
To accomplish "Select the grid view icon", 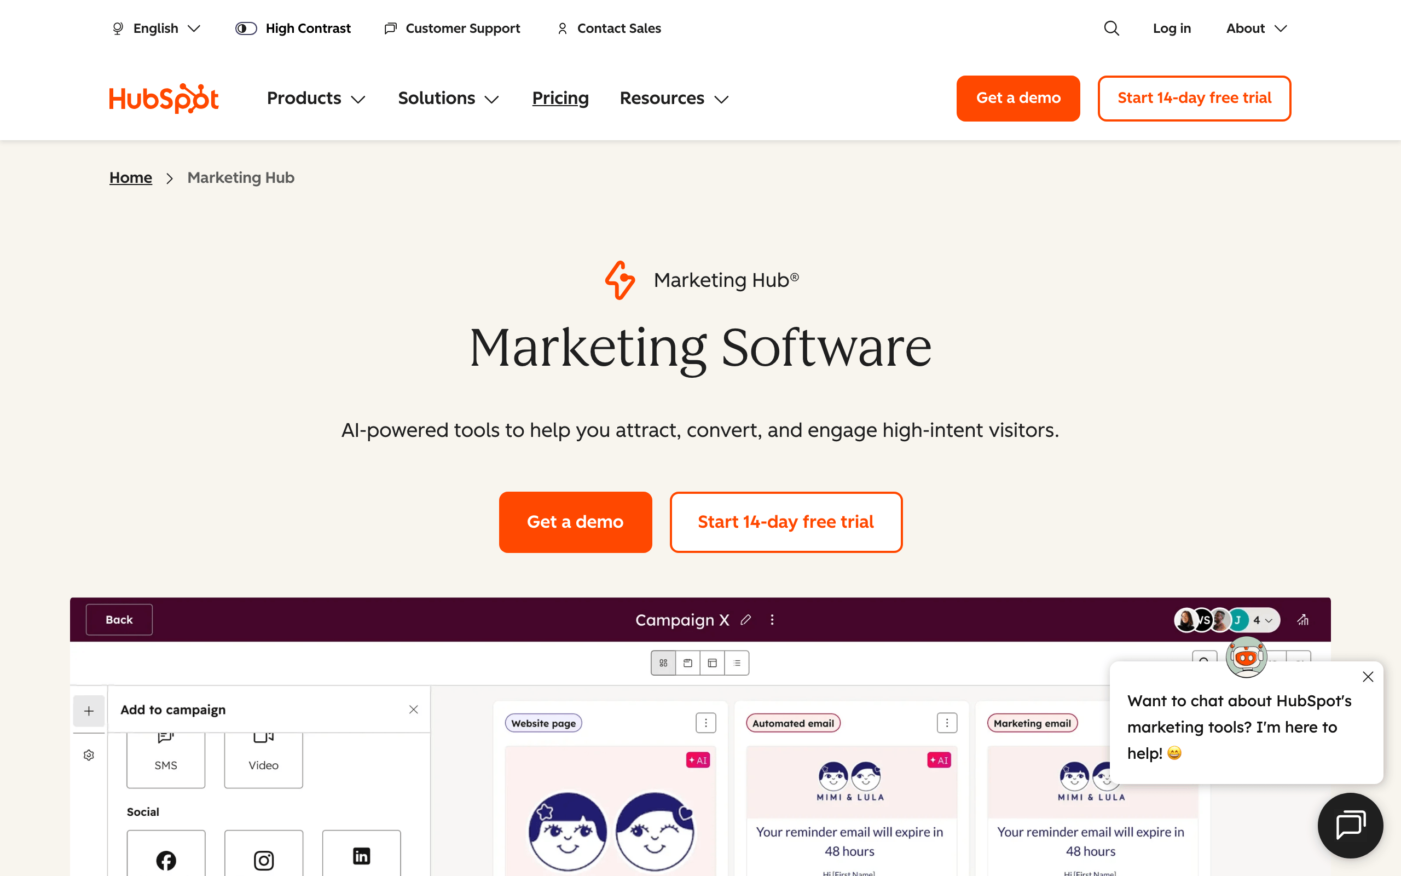I will 663,663.
